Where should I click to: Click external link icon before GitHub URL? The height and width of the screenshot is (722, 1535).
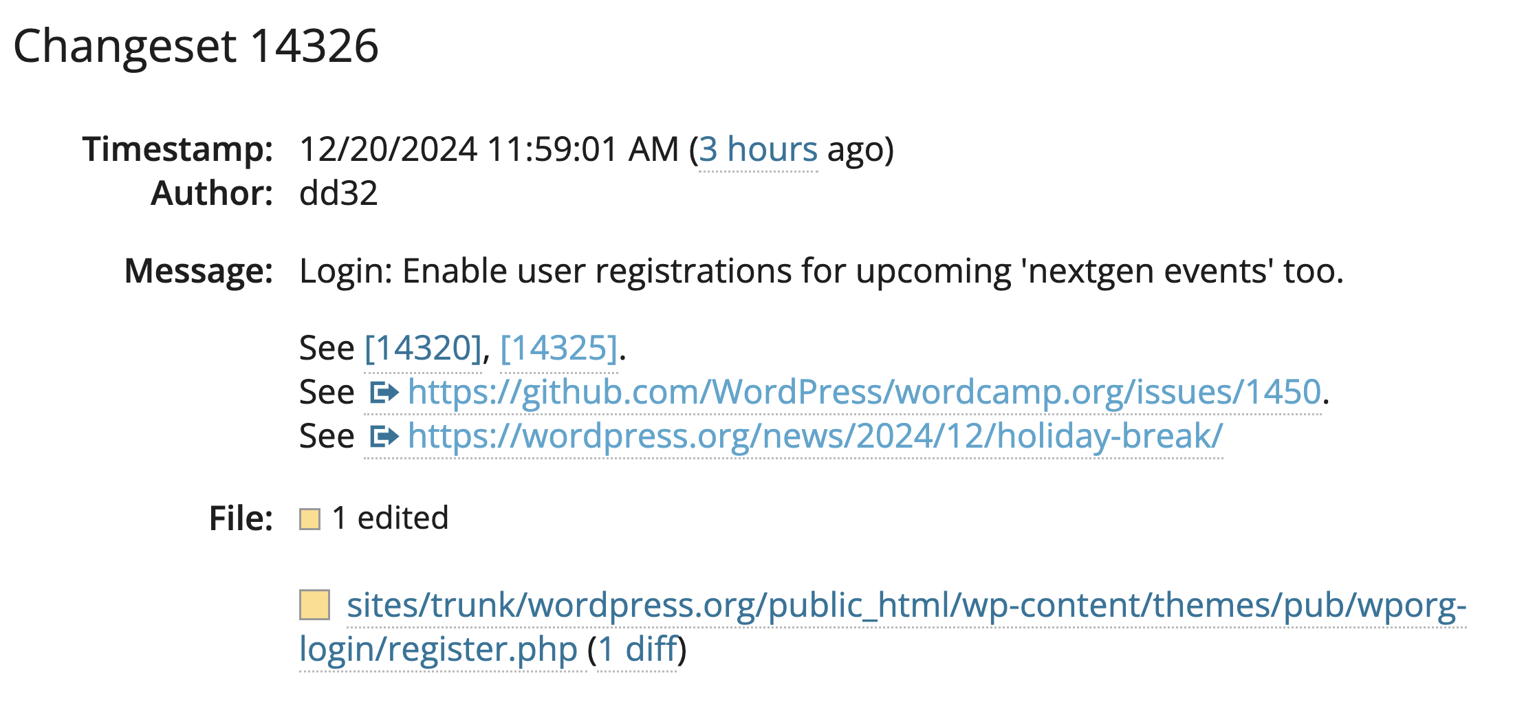coord(384,393)
